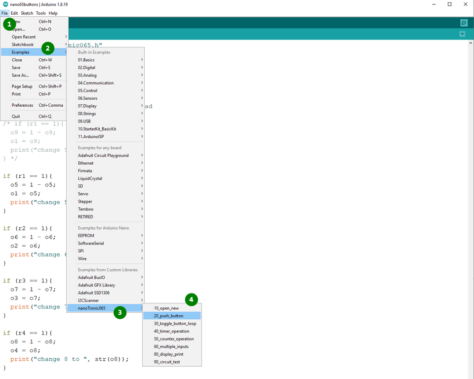Click the green step 4 marker badge
This screenshot has height=379, width=474.
(191, 299)
